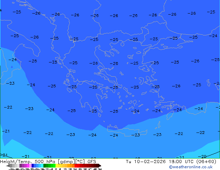Pick the magenta legend color segment
Image resolution: width=220 pixels, height=170 pixels.
(x=28, y=165)
